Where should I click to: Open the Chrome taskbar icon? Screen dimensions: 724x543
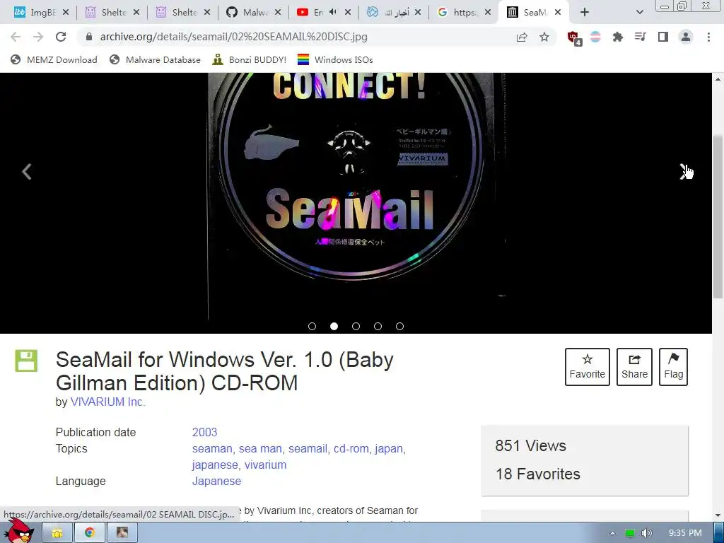[x=90, y=532]
